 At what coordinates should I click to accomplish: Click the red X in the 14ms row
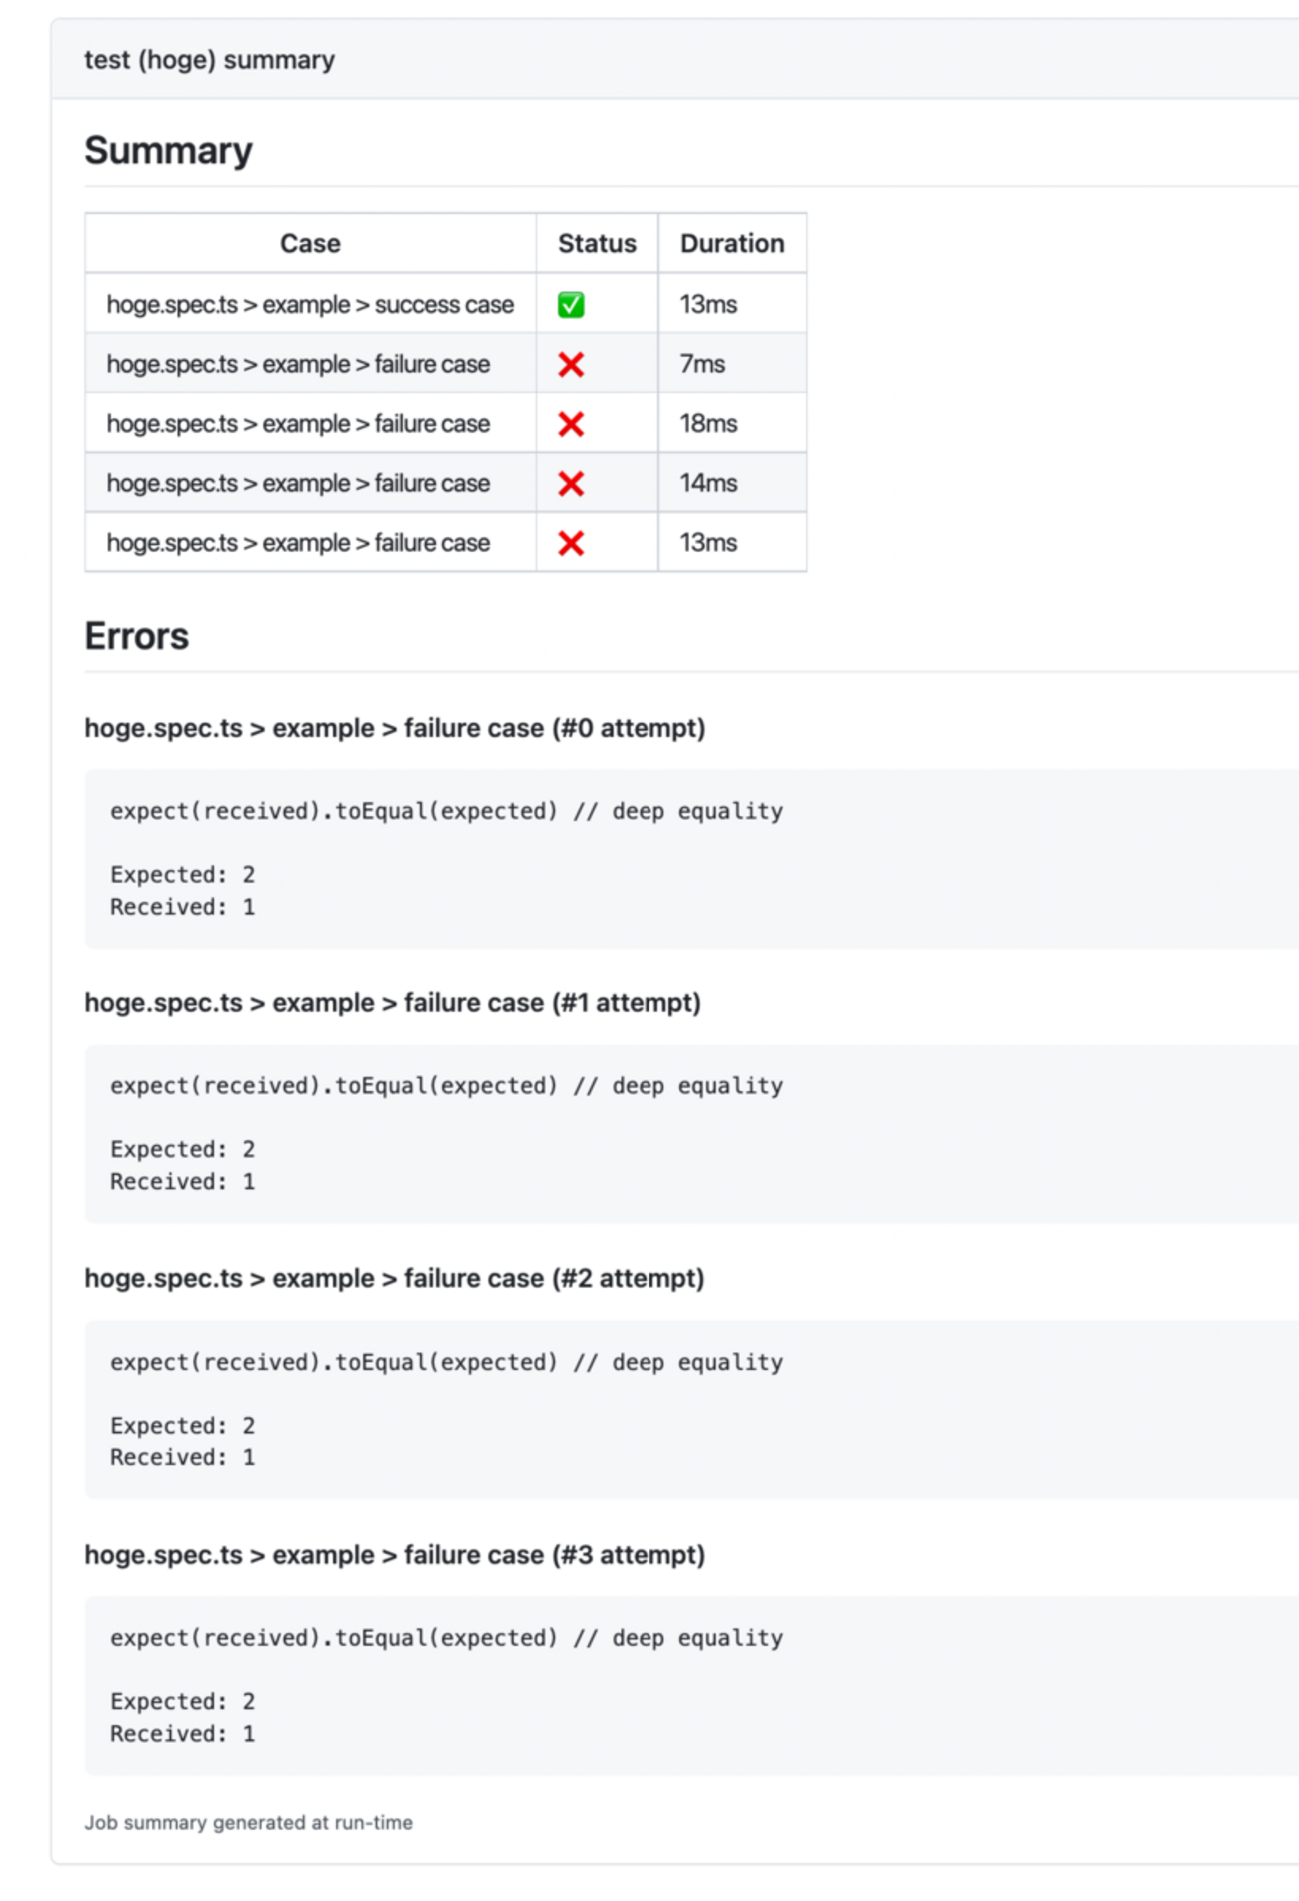pos(571,484)
